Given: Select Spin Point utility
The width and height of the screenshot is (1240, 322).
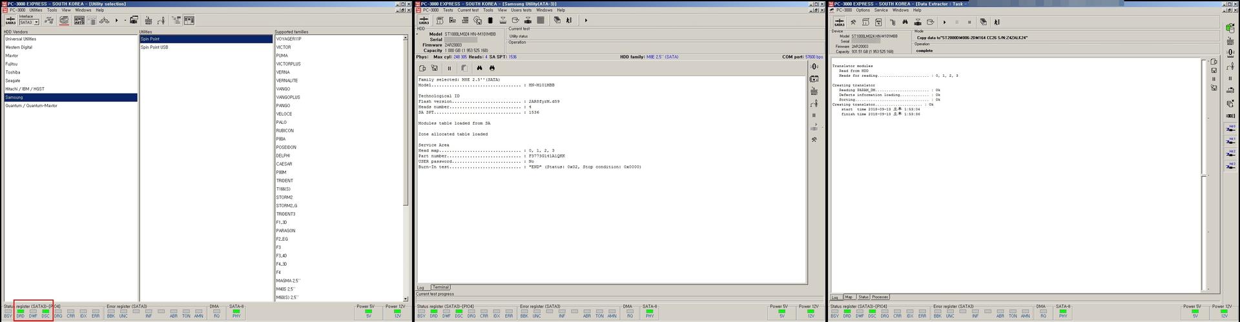Looking at the screenshot, I should 206,39.
